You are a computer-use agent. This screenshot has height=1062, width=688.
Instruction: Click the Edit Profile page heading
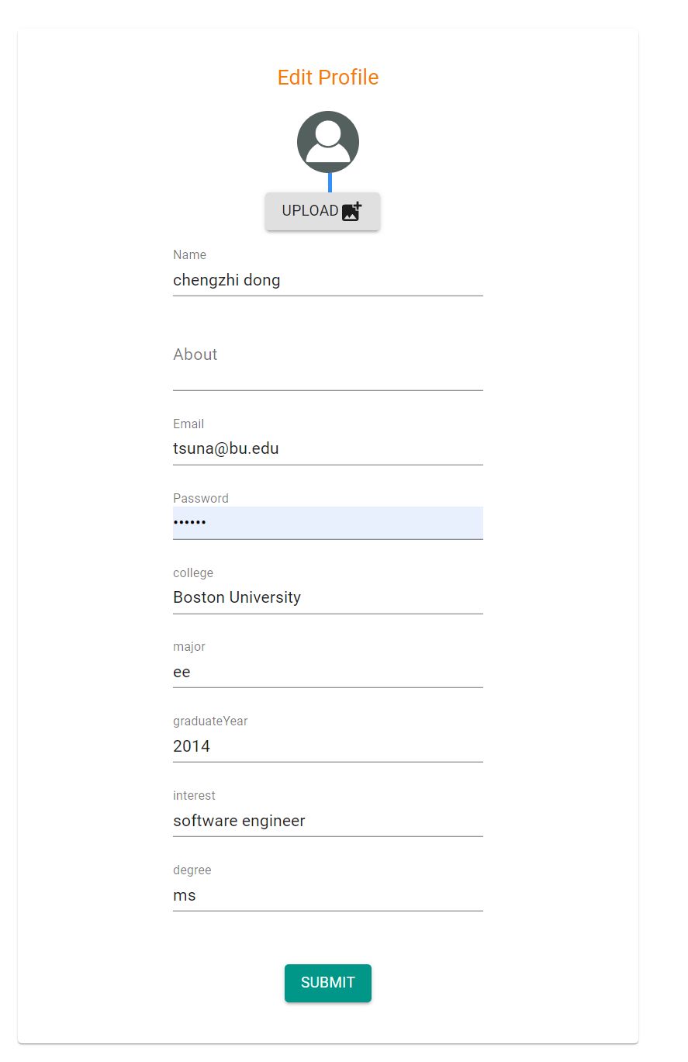(327, 77)
